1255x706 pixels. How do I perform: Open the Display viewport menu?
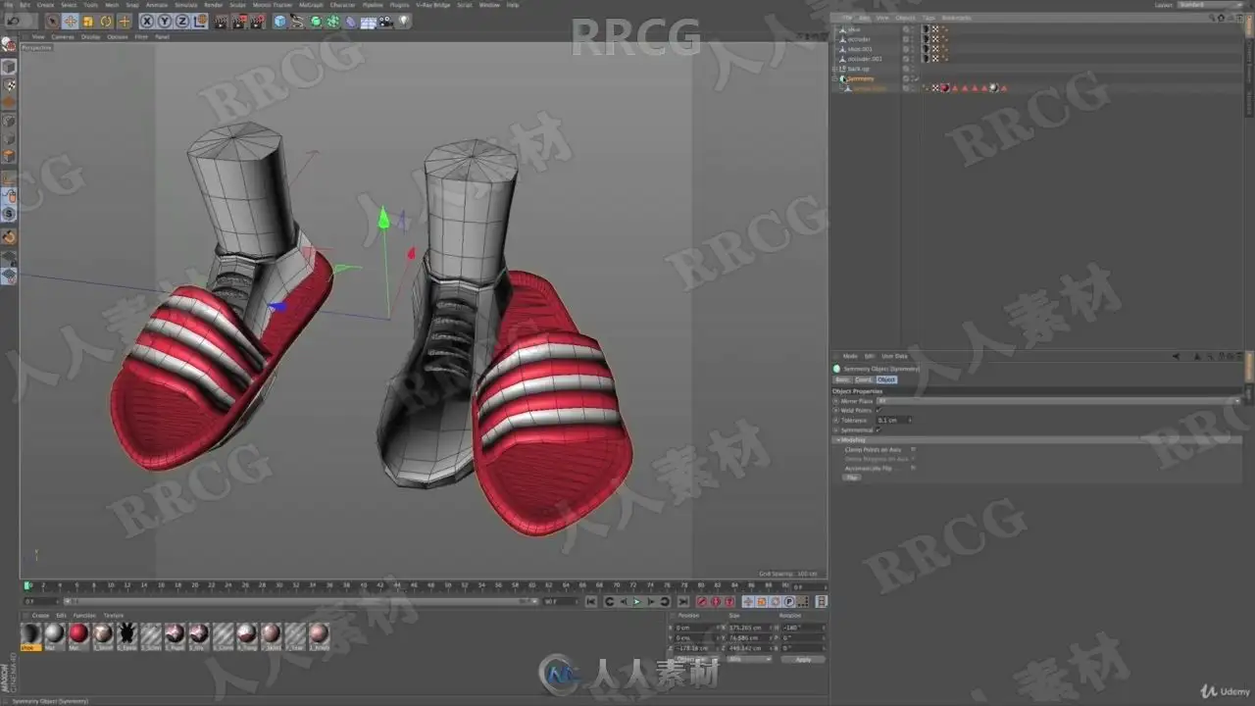[90, 36]
